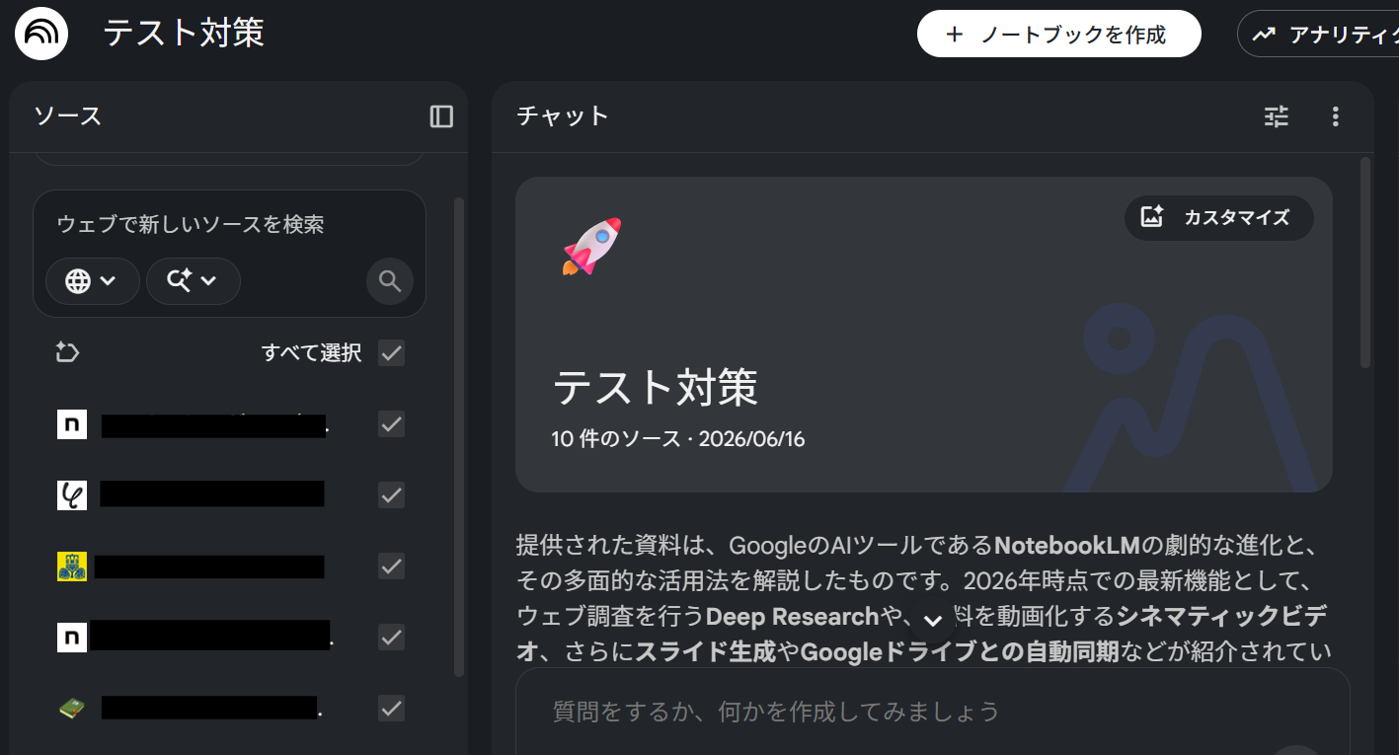Click the rocket emoji notebook icon
Viewport: 1399px width, 755px height.
coord(591,246)
